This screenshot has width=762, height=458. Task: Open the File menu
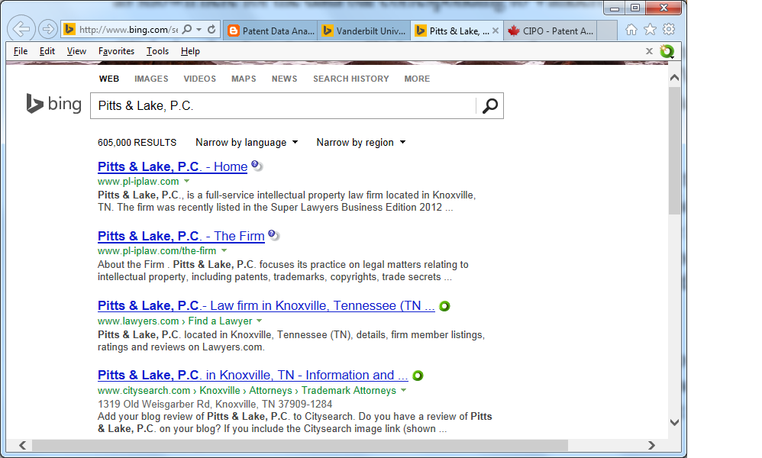21,51
